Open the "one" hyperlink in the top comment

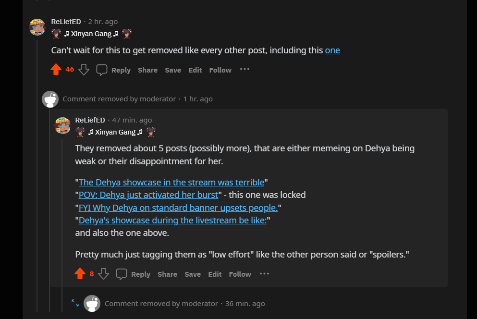click(332, 50)
